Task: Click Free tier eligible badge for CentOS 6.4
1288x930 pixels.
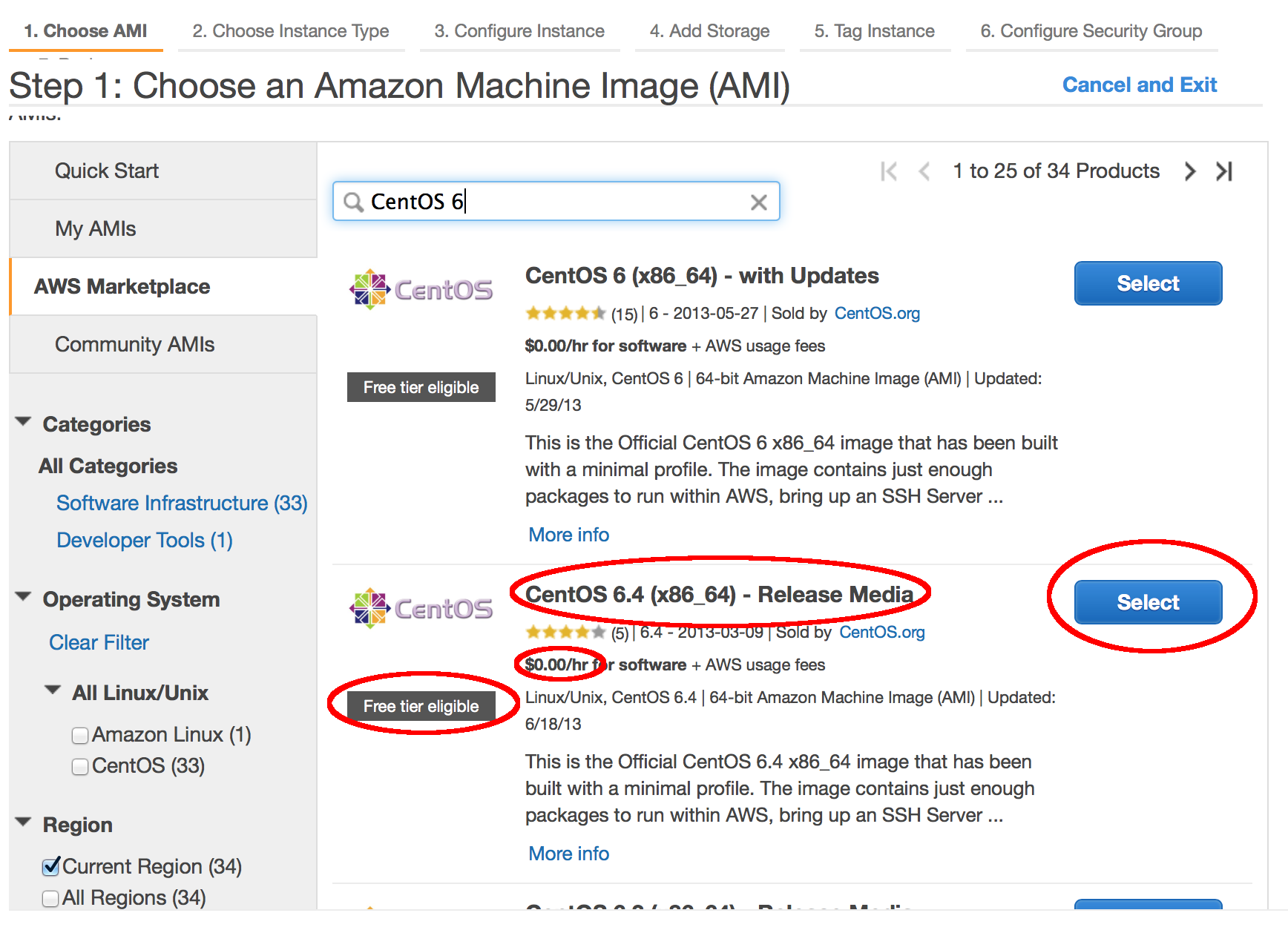Action: click(421, 706)
